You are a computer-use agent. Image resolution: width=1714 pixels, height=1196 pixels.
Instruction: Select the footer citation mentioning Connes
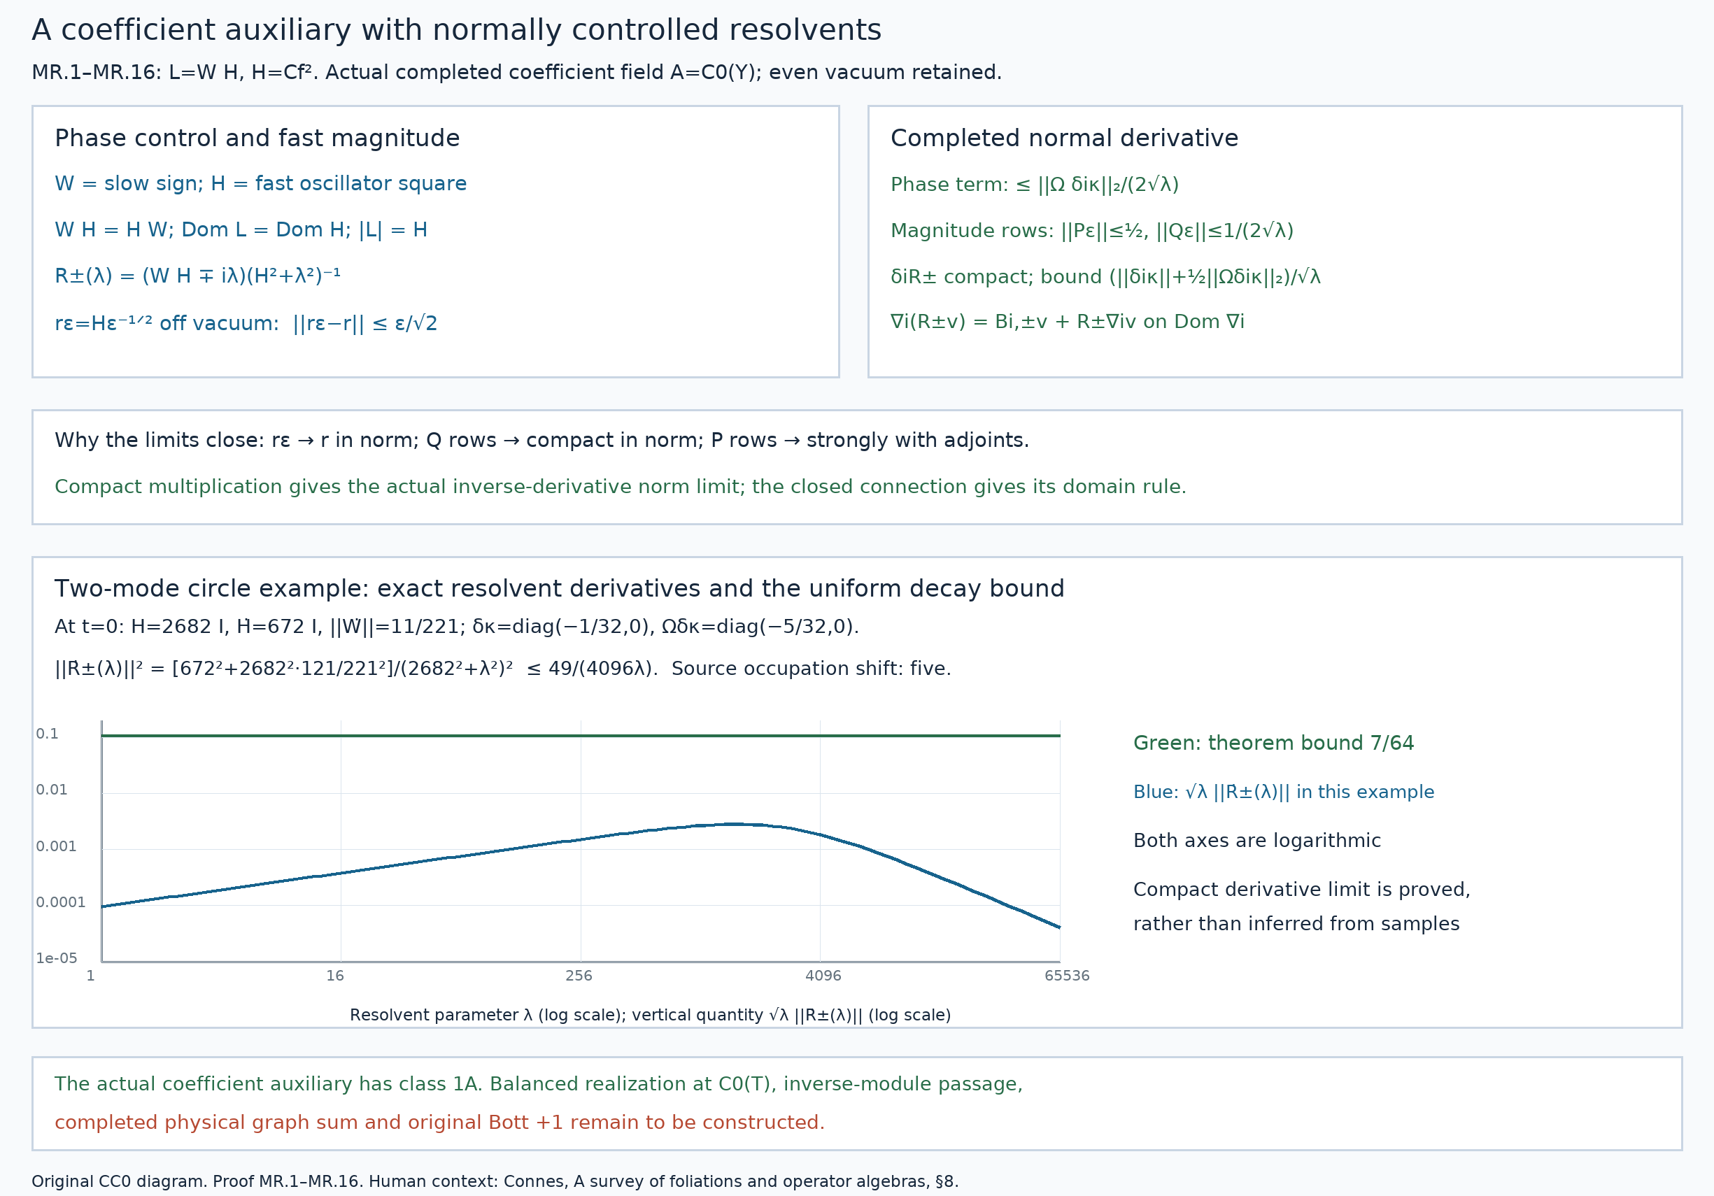pyautogui.click(x=494, y=1181)
